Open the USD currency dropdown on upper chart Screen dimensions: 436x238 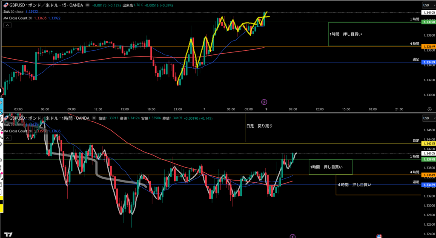point(426,5)
